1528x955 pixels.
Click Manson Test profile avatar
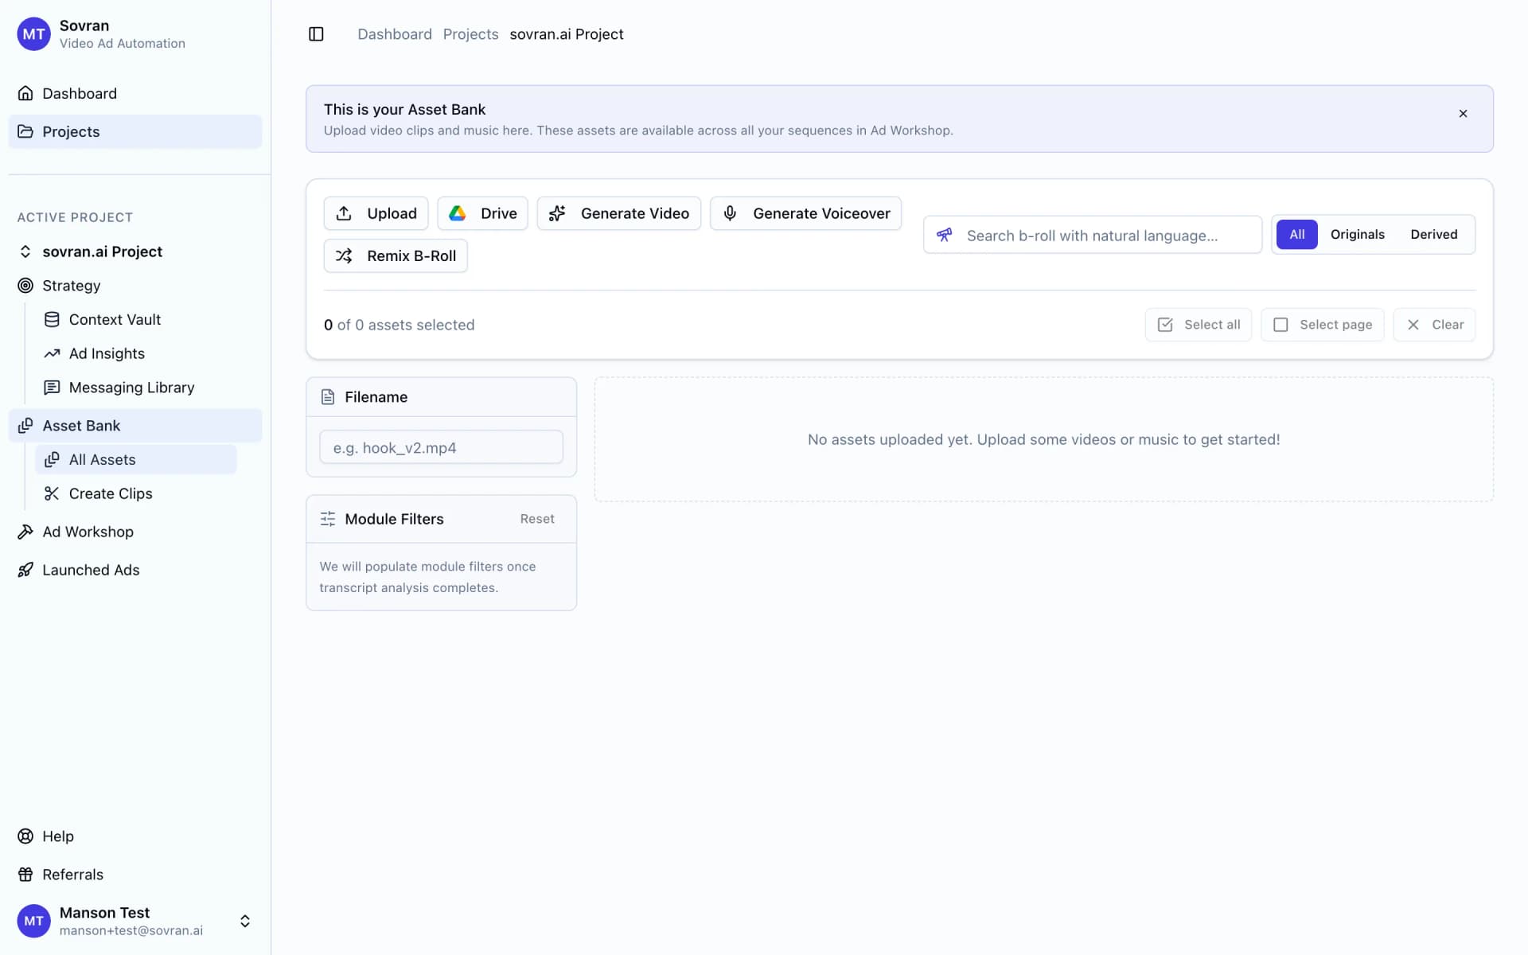[x=33, y=921]
